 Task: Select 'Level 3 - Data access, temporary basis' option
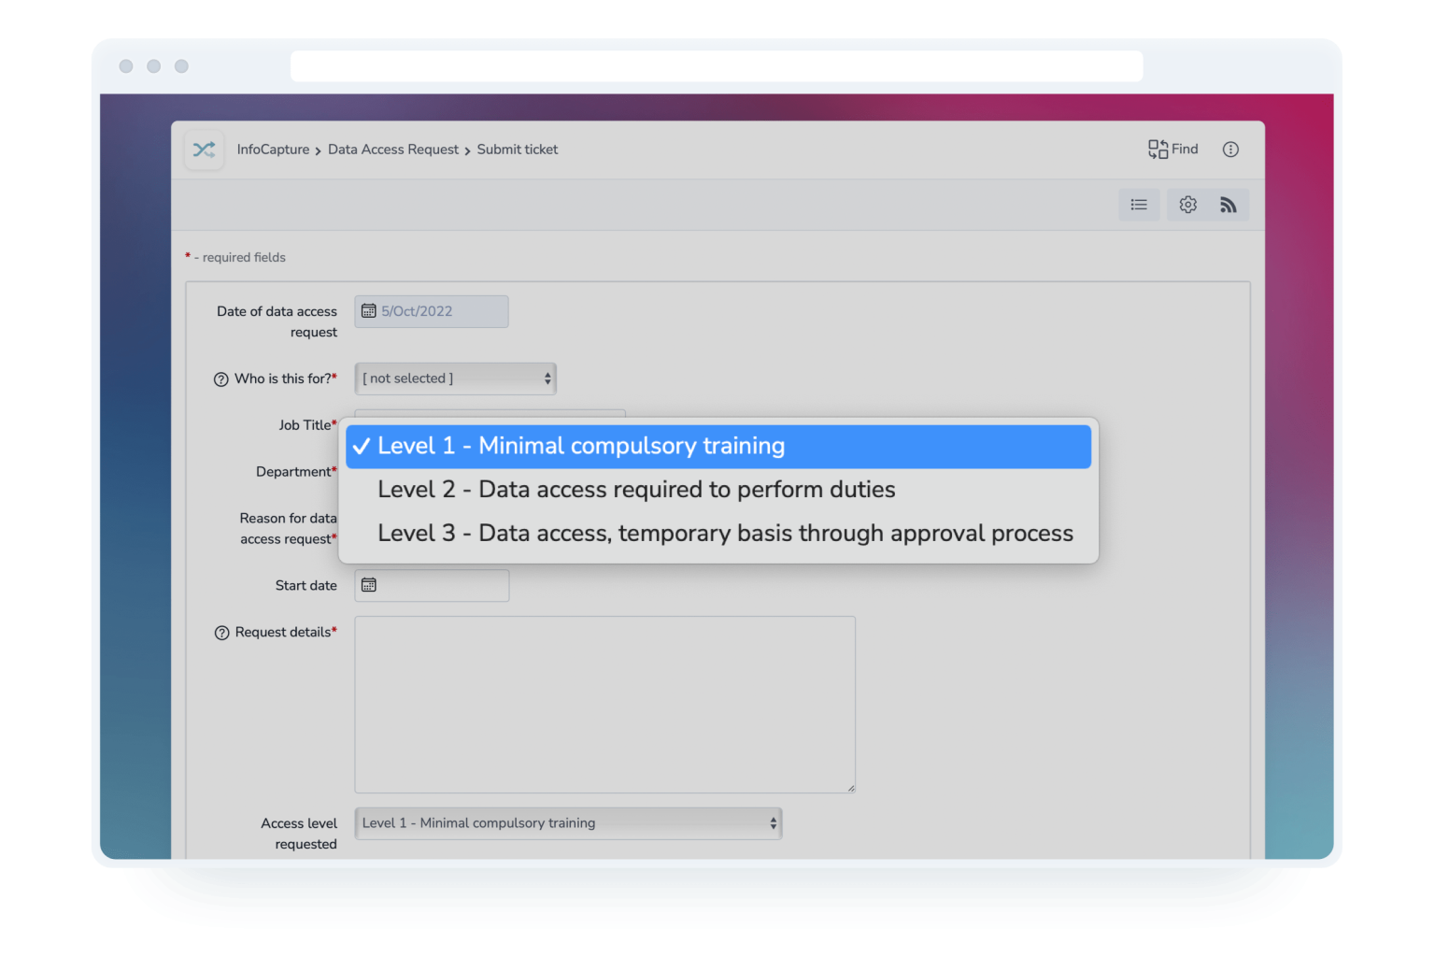pyautogui.click(x=725, y=534)
